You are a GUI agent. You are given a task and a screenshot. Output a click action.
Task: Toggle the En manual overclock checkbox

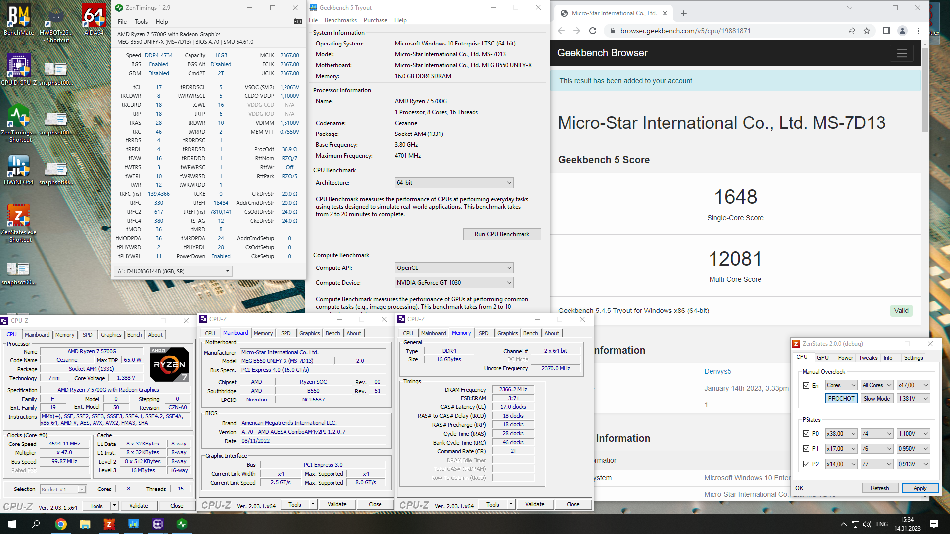807,385
